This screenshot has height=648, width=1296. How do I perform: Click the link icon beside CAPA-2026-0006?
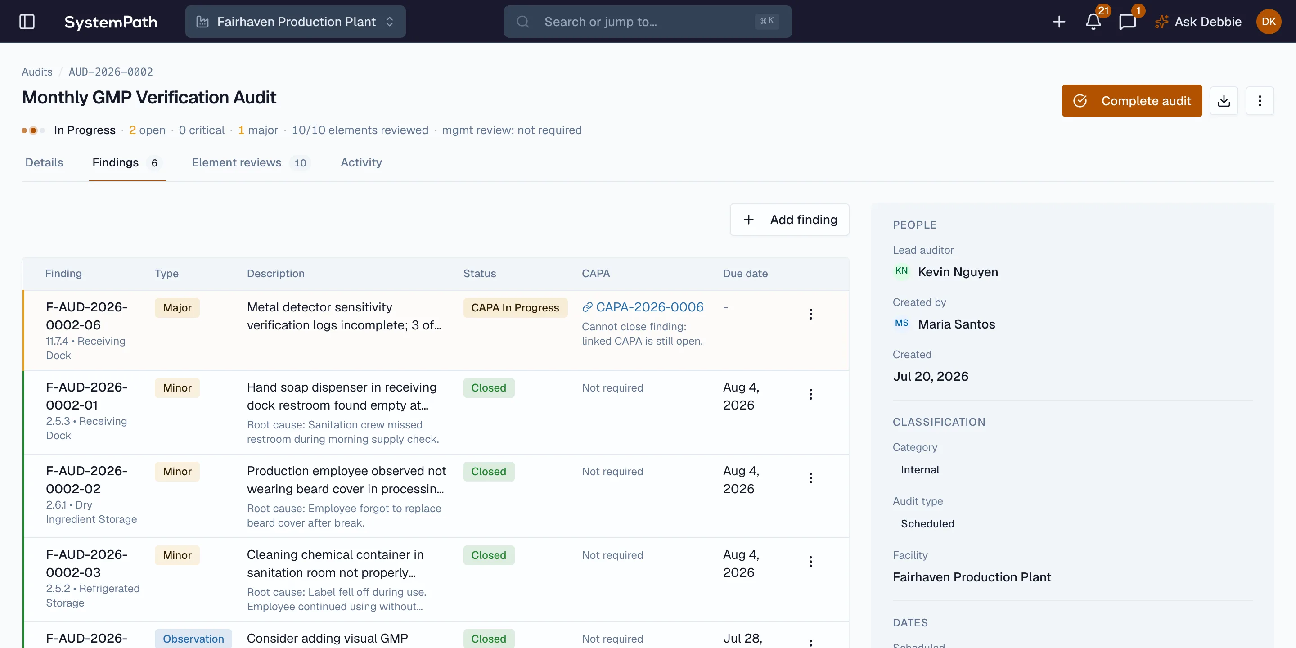(x=587, y=307)
